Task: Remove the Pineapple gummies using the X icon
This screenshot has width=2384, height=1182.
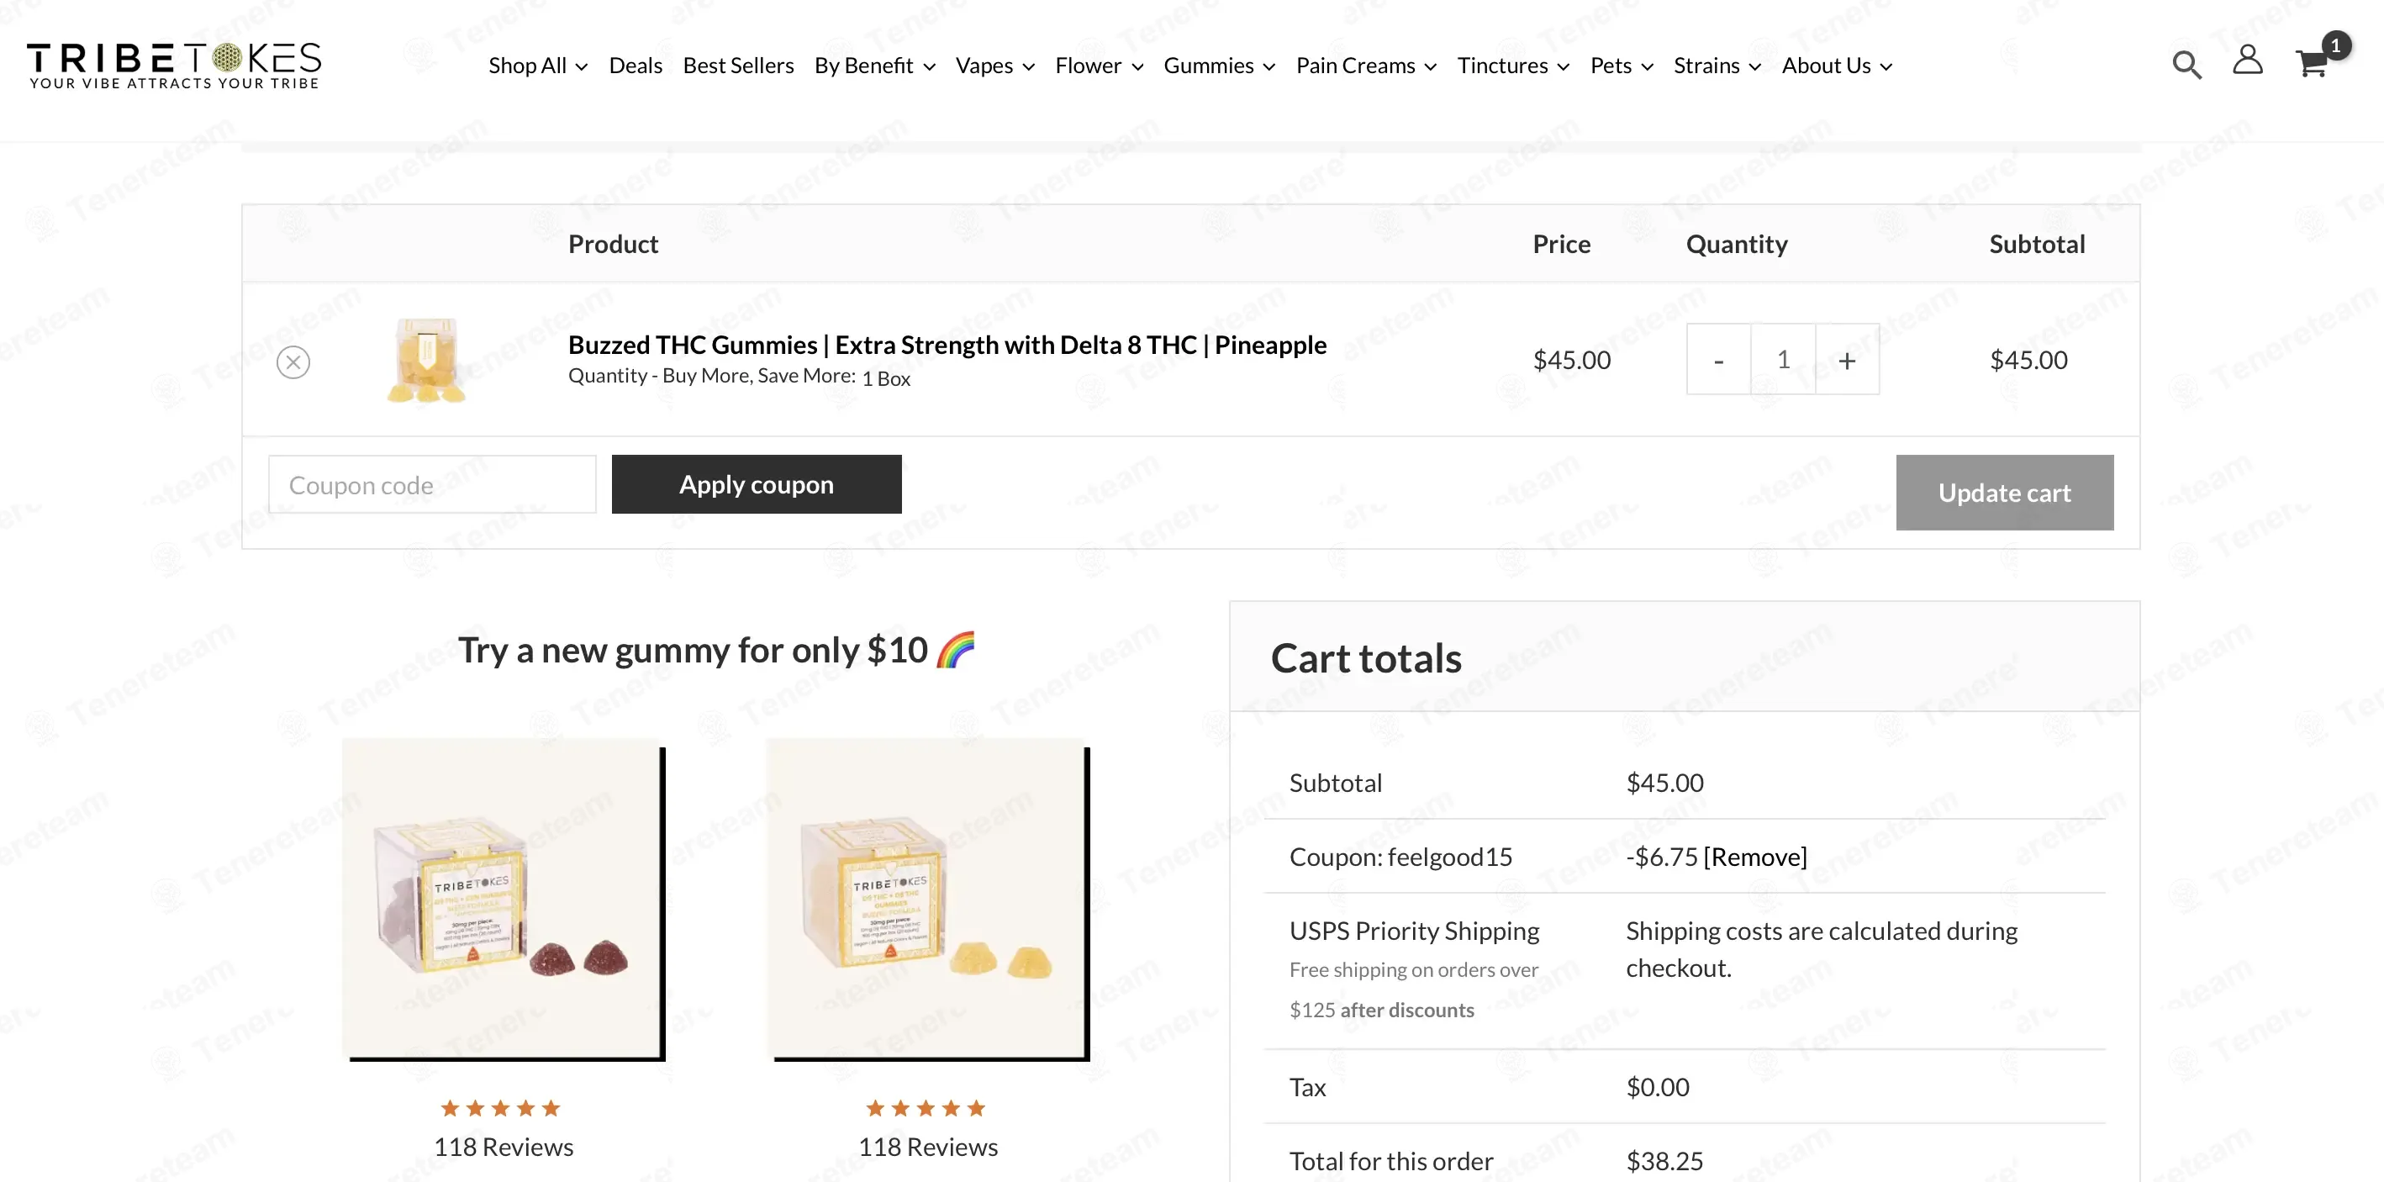Action: pos(293,361)
